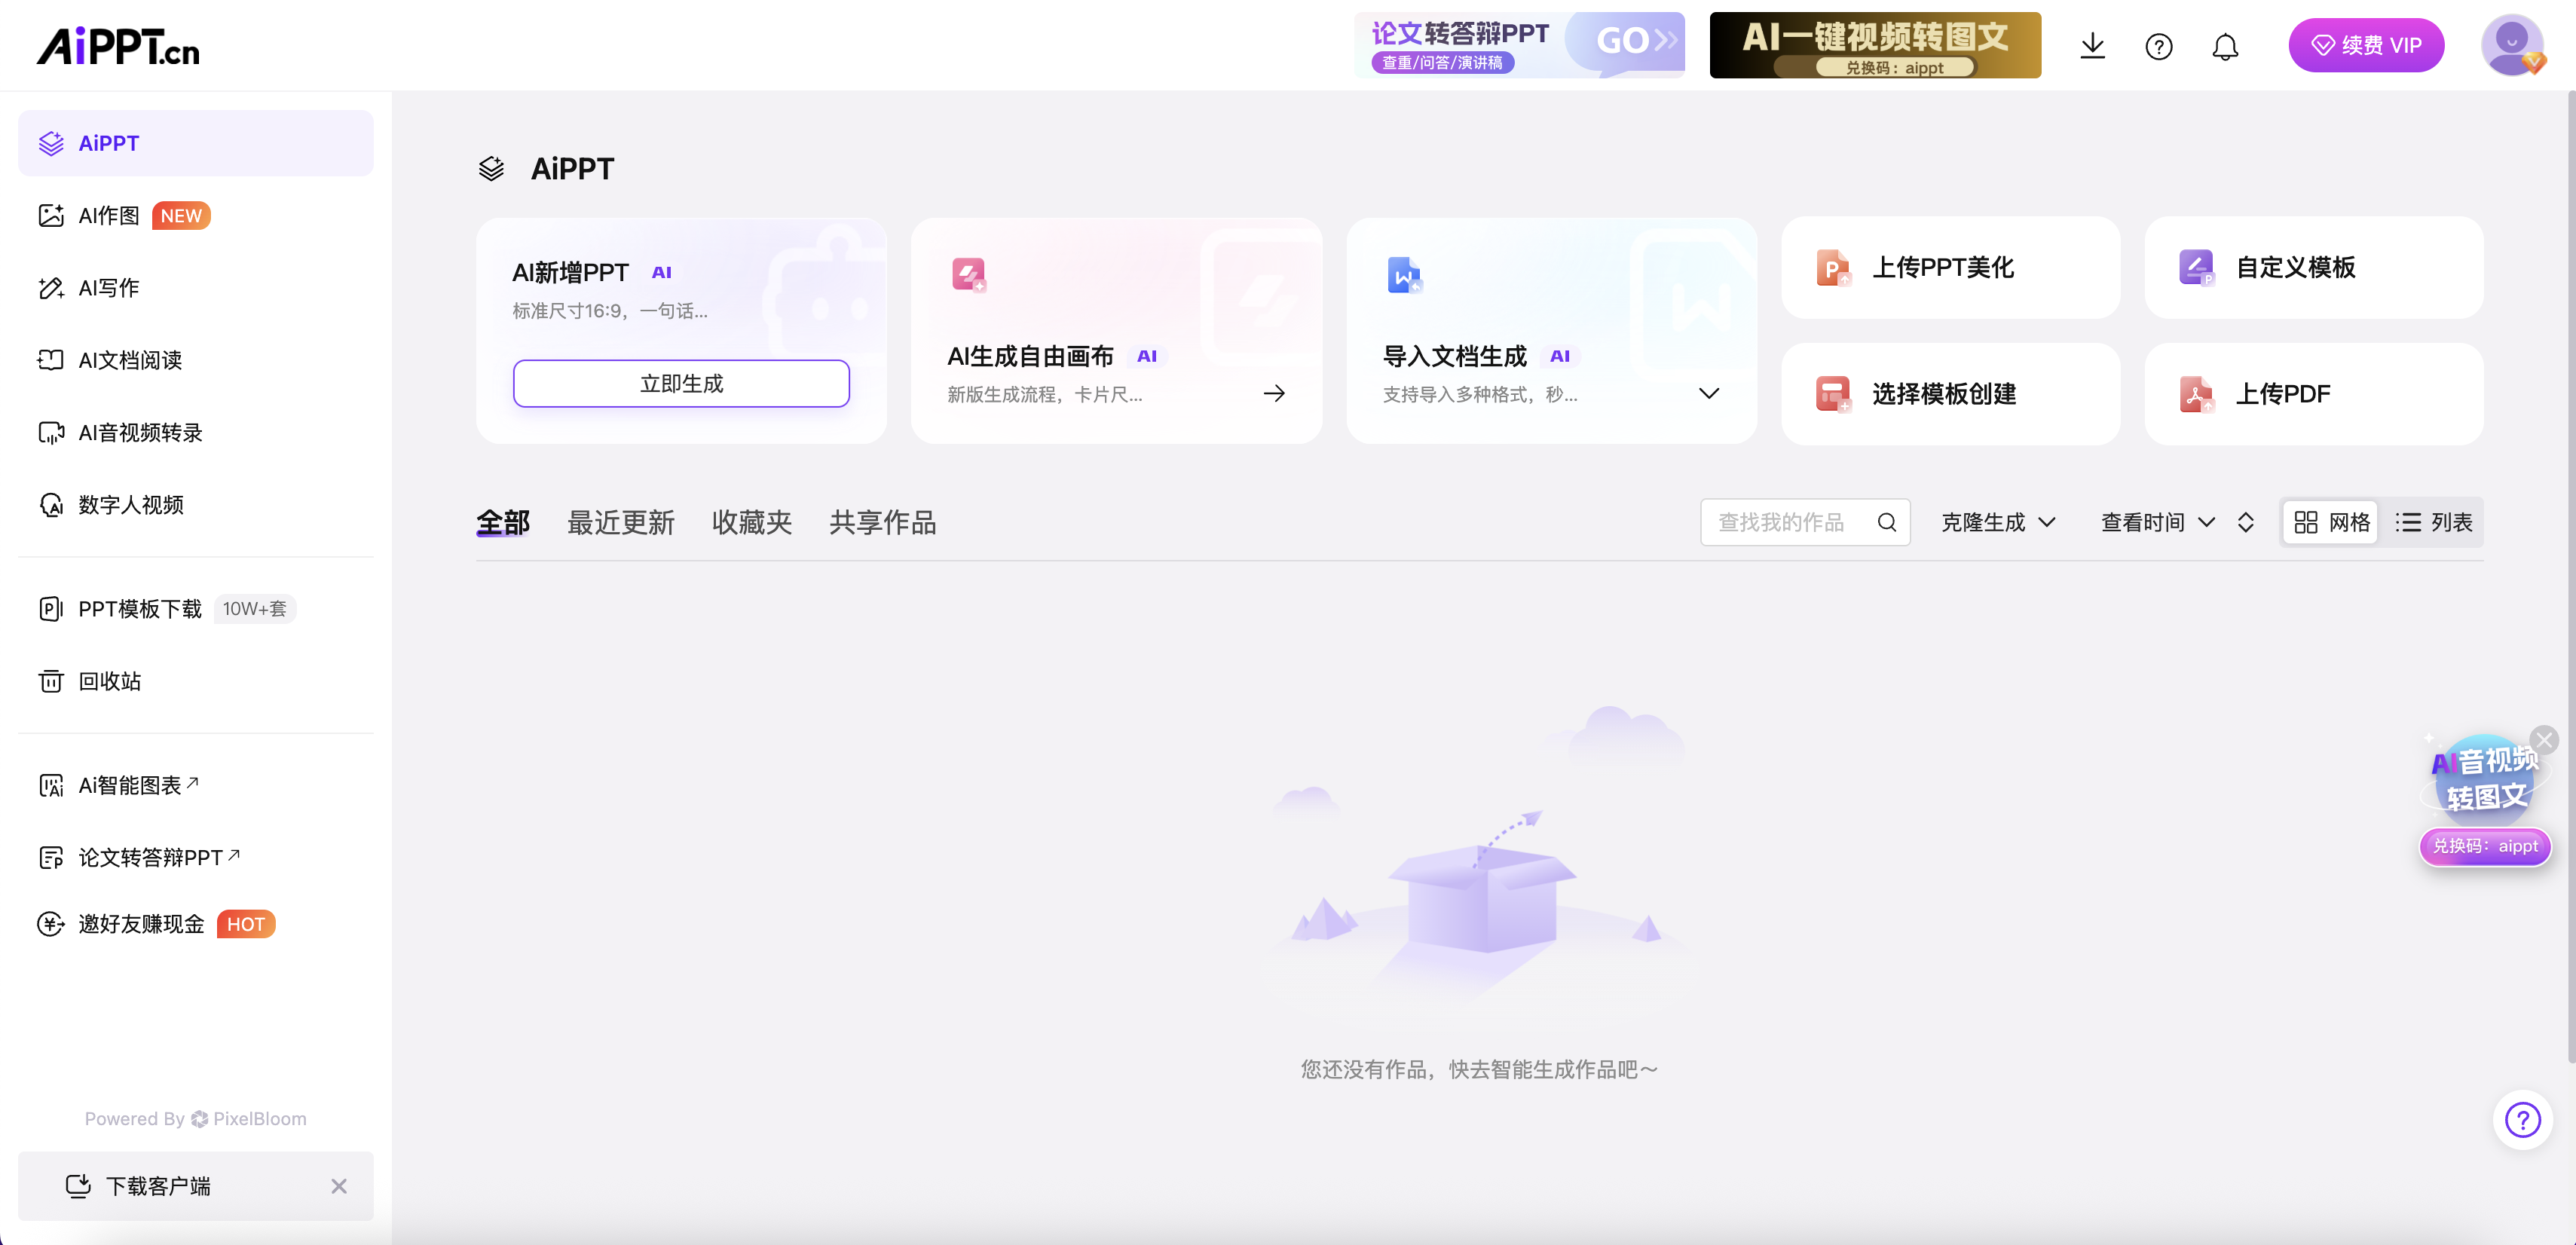Open AI文档阅读 from the sidebar
The height and width of the screenshot is (1245, 2576).
130,360
